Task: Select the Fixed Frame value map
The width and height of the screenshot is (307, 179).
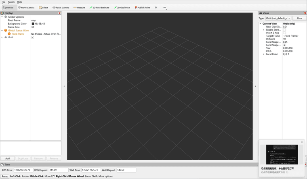Action: [34, 20]
